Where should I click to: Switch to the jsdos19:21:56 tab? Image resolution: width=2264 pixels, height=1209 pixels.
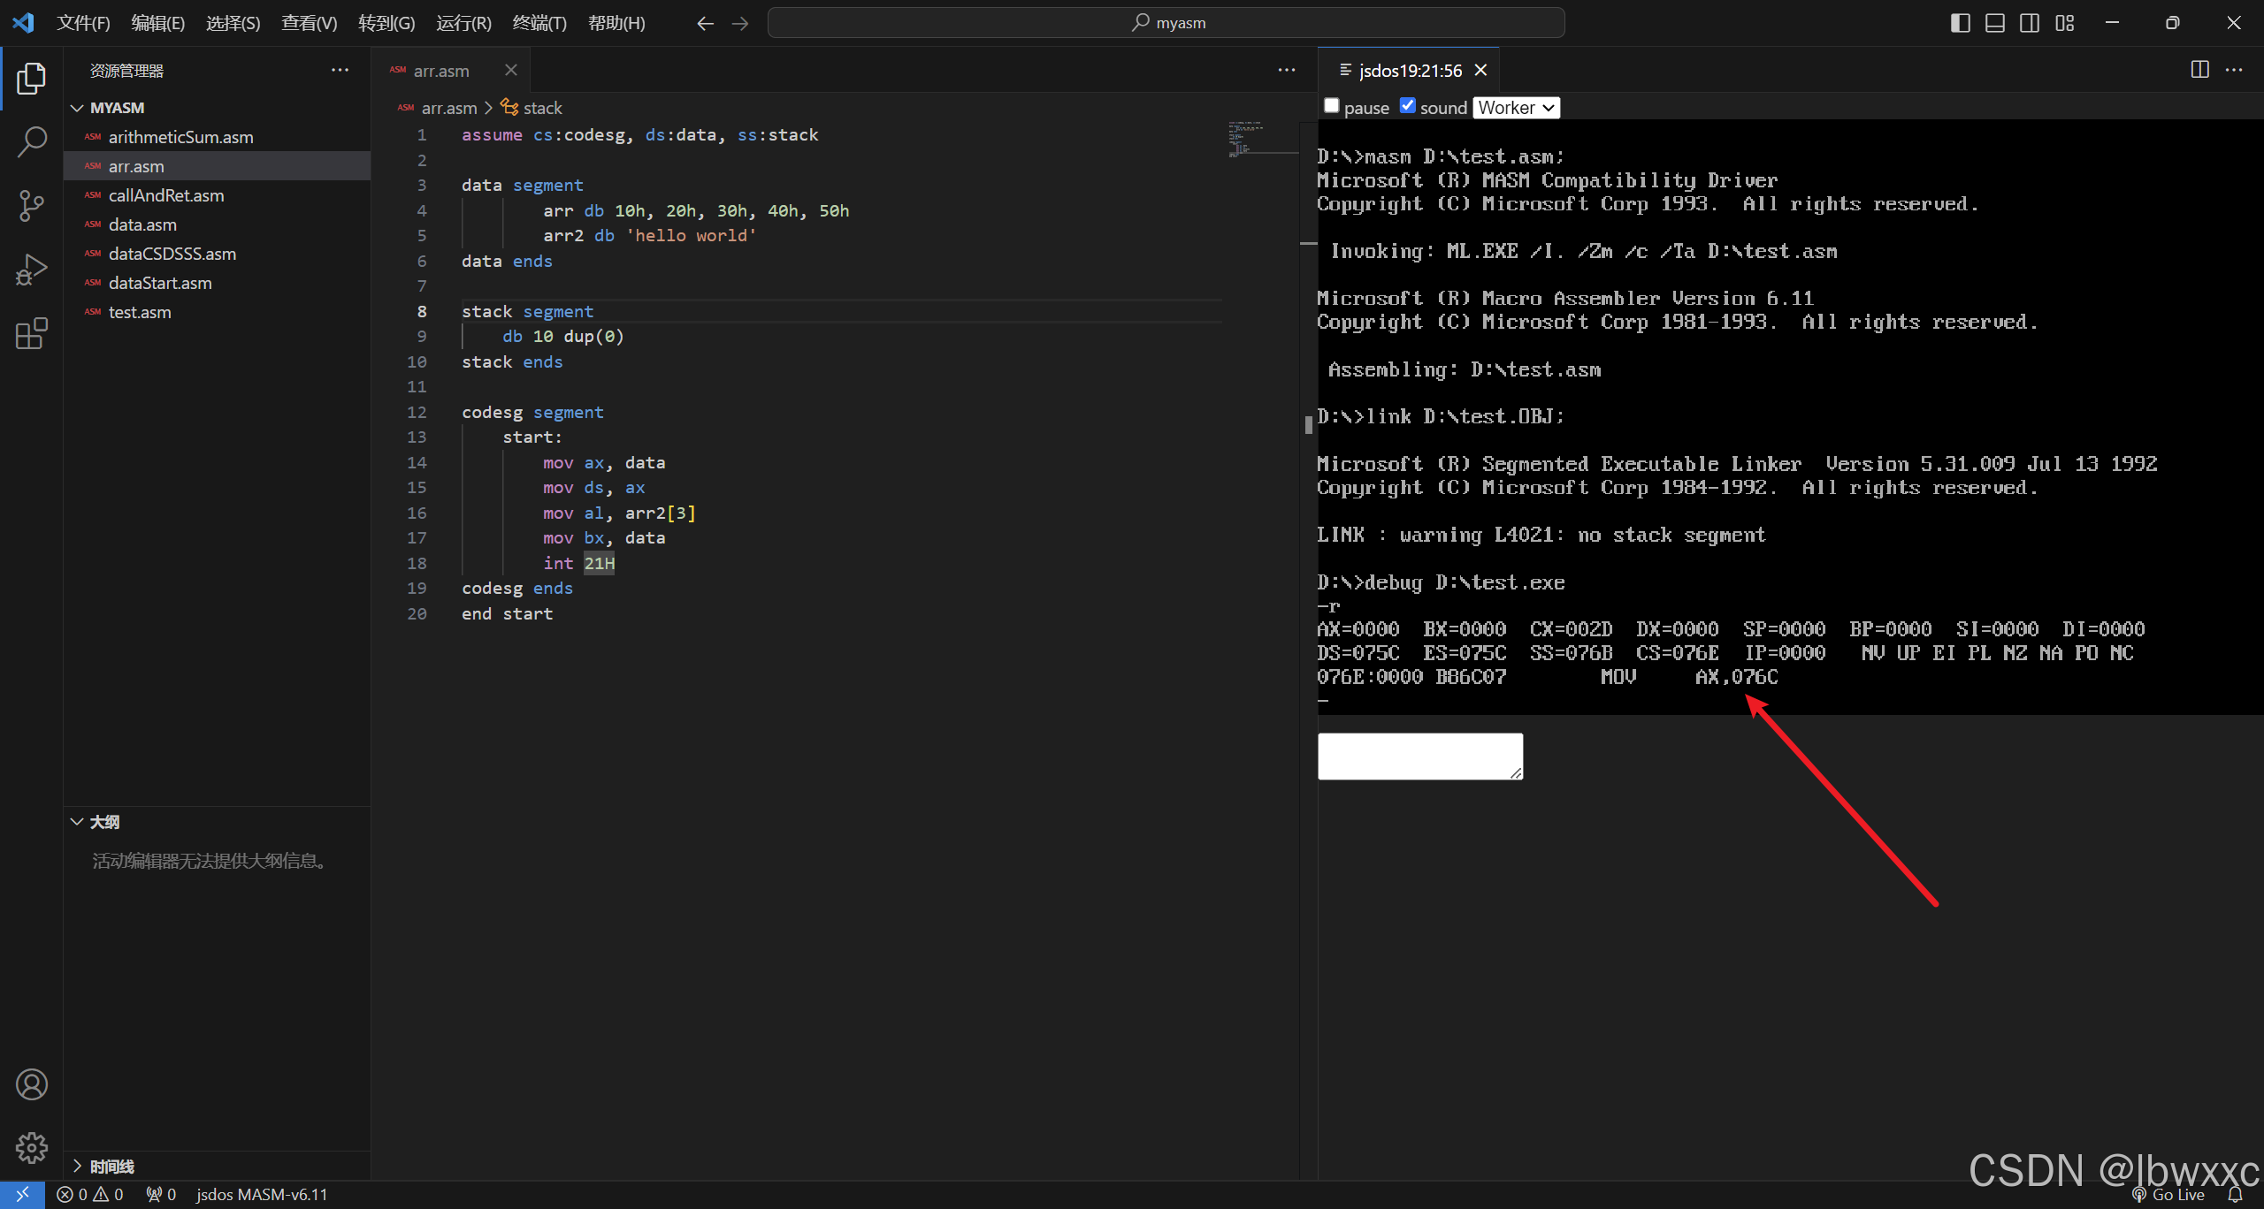pyautogui.click(x=1409, y=71)
